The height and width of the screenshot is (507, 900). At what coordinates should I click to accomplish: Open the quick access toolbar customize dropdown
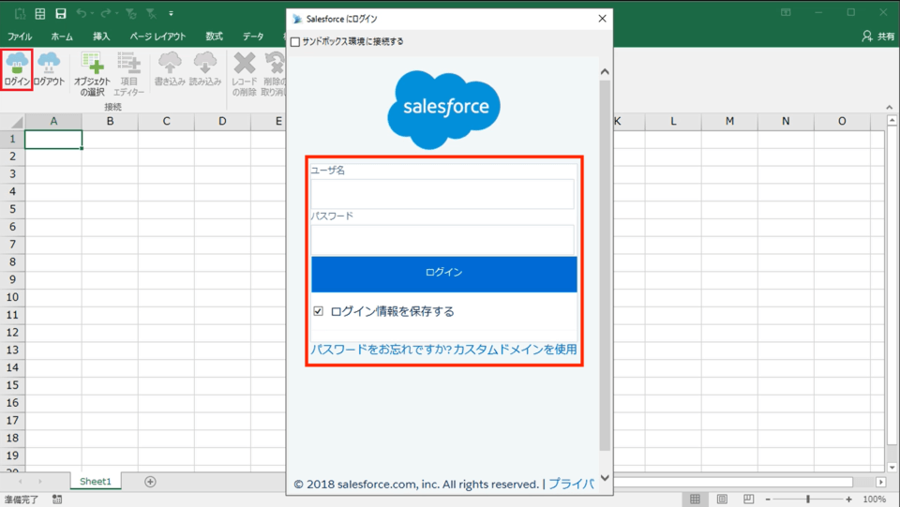(169, 14)
